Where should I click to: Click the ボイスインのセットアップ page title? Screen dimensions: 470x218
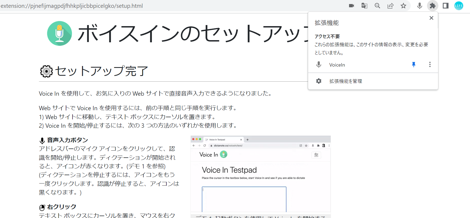coord(193,33)
